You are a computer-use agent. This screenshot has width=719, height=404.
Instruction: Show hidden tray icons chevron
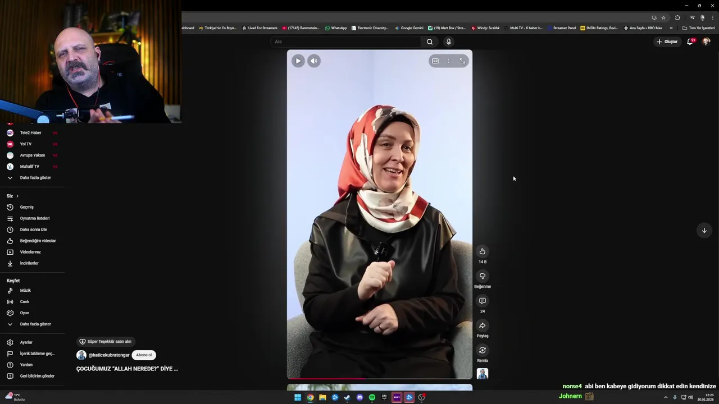(x=666, y=397)
